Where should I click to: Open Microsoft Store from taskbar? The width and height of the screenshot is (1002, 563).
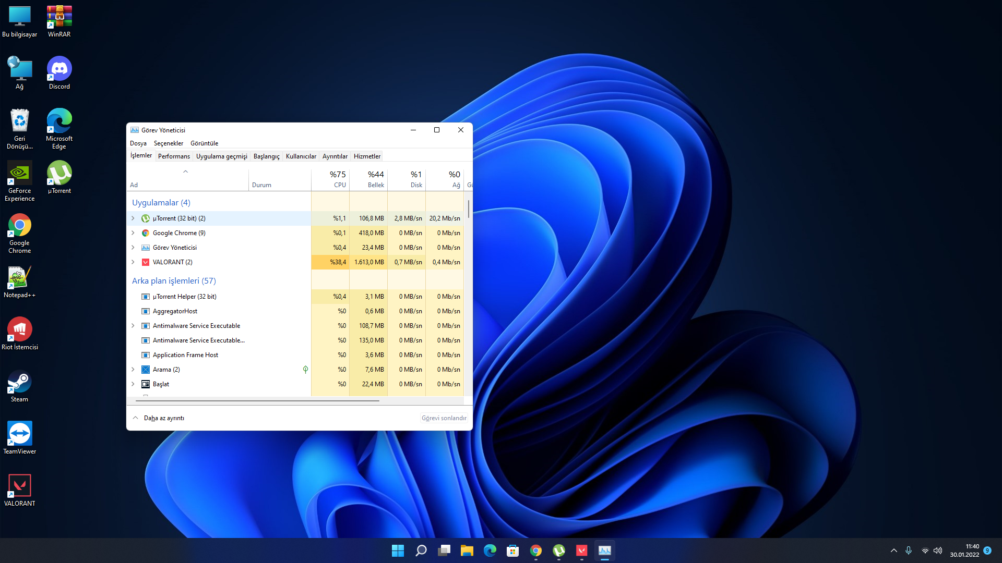[512, 550]
